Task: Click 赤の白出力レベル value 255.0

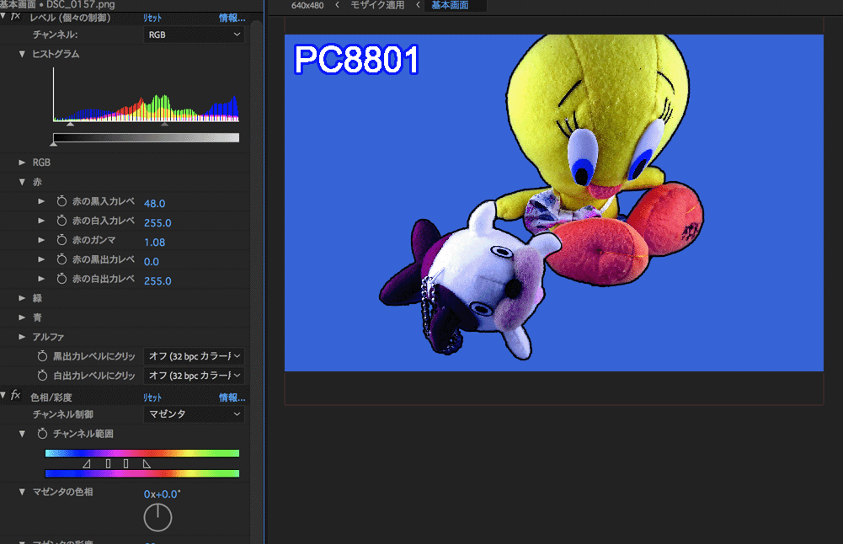Action: [x=157, y=281]
